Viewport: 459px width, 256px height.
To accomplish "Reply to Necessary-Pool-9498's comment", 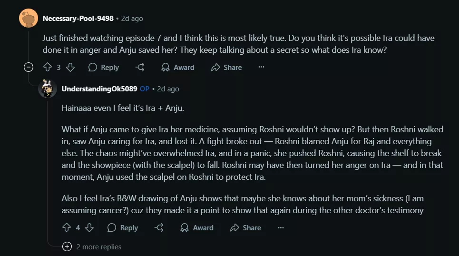I will click(104, 68).
